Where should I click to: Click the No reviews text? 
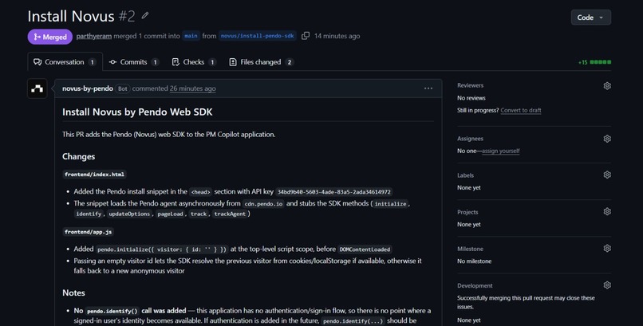tap(471, 98)
